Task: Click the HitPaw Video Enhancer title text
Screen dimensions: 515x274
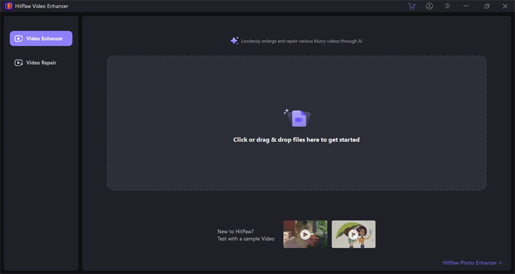Action: point(41,6)
